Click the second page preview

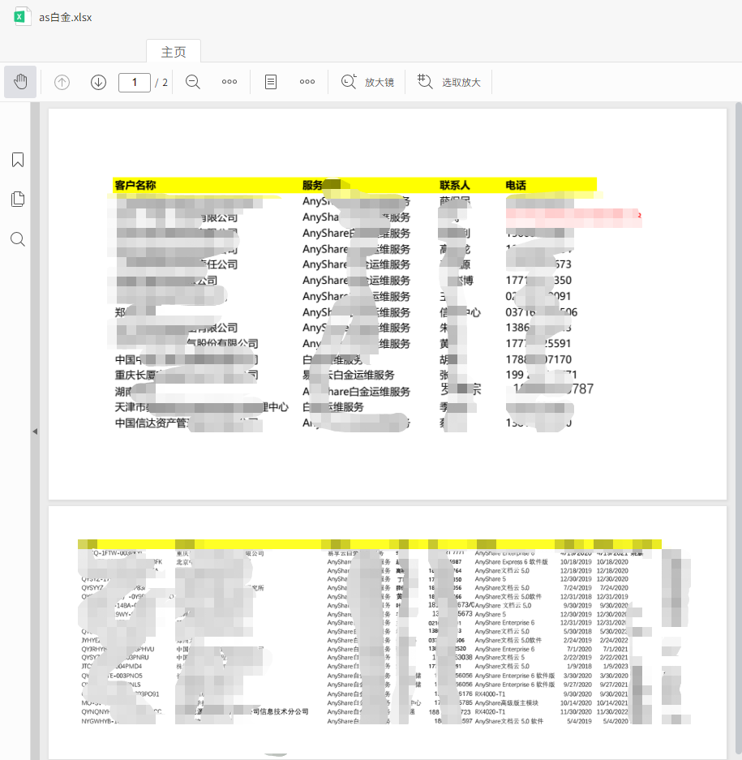coord(388,633)
